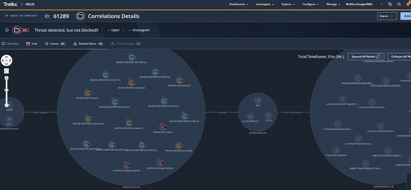Open the Related Assets tab
The image size is (411, 190).
(126, 44)
